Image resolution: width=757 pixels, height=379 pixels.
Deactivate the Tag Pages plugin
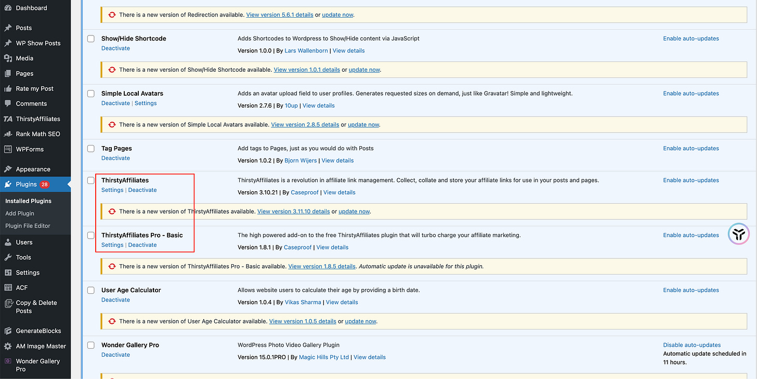[115, 158]
